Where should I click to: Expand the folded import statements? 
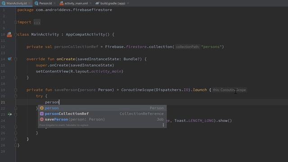click(x=16, y=22)
